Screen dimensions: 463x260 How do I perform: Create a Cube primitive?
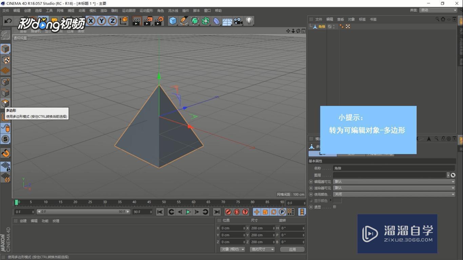pos(173,21)
